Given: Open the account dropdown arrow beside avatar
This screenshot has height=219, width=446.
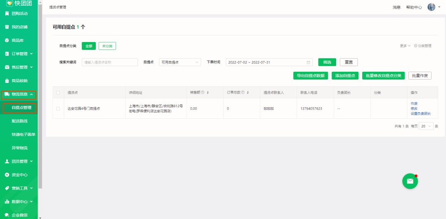Looking at the screenshot, I should click(439, 7).
